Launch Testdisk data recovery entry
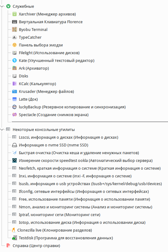Image resolution: width=168 pixels, height=252 pixels. (x=66, y=238)
